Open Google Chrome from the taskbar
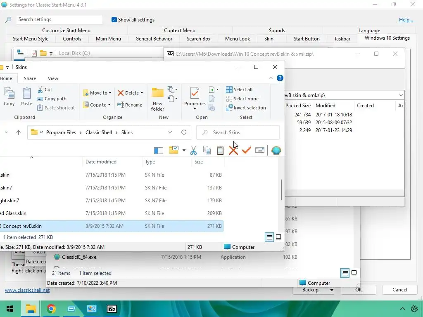Screen dimensions: 423x317 coord(51,309)
